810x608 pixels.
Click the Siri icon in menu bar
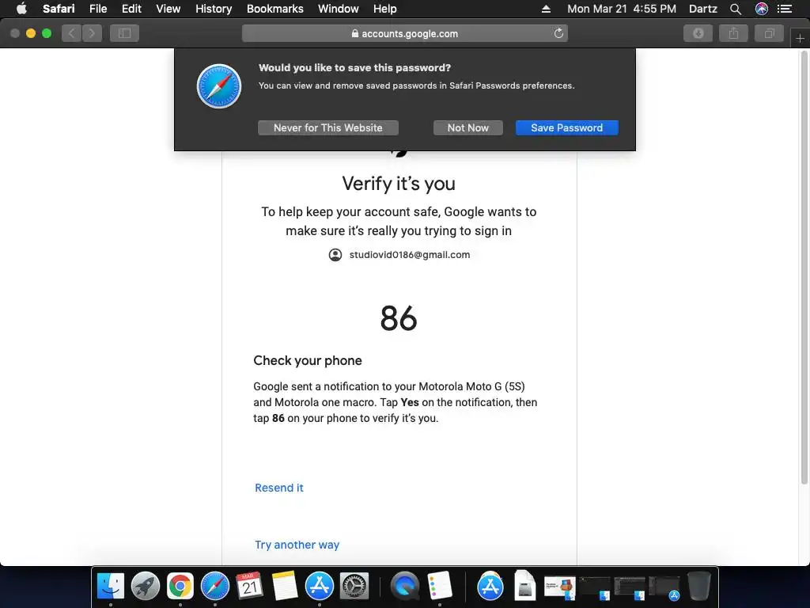(x=762, y=9)
